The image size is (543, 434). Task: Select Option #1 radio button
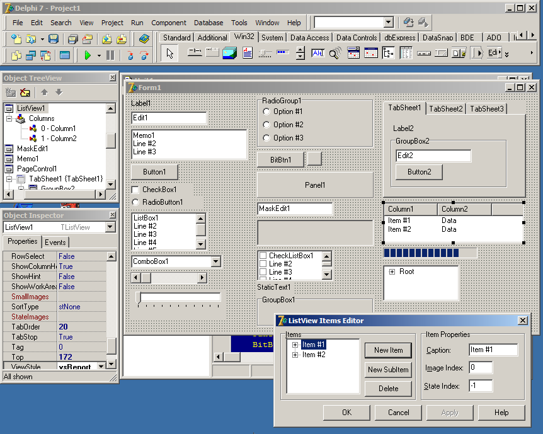(x=266, y=111)
